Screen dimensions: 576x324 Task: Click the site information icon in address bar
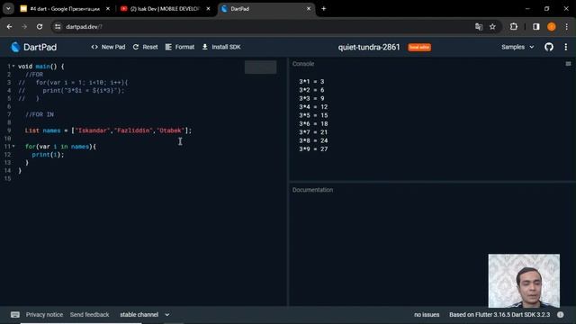(58, 27)
